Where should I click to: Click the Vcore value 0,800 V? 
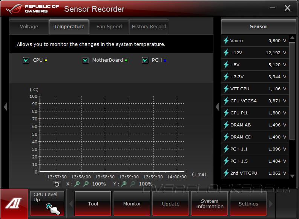point(277,41)
